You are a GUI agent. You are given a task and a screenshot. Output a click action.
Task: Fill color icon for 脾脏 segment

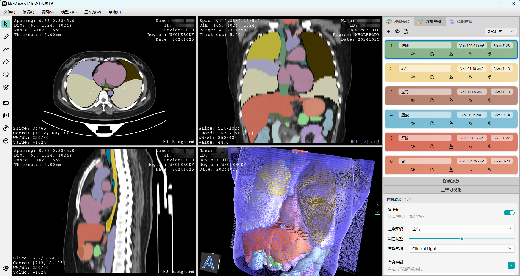[x=451, y=54]
